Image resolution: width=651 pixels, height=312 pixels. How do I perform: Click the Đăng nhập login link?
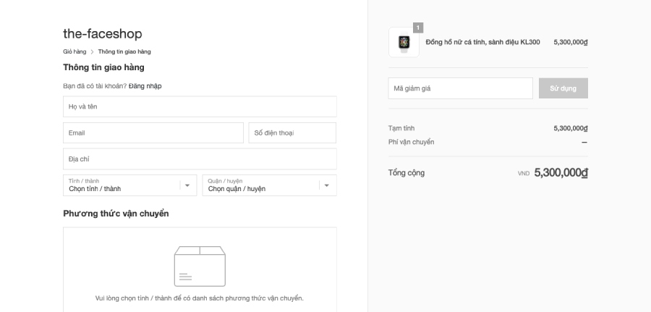point(145,86)
